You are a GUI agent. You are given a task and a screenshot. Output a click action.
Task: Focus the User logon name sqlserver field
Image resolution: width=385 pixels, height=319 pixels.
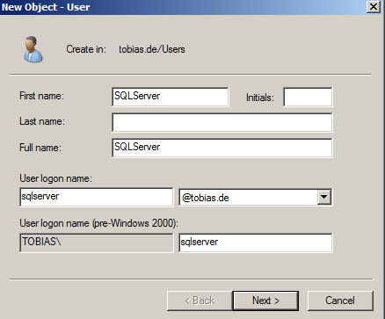[x=97, y=197]
